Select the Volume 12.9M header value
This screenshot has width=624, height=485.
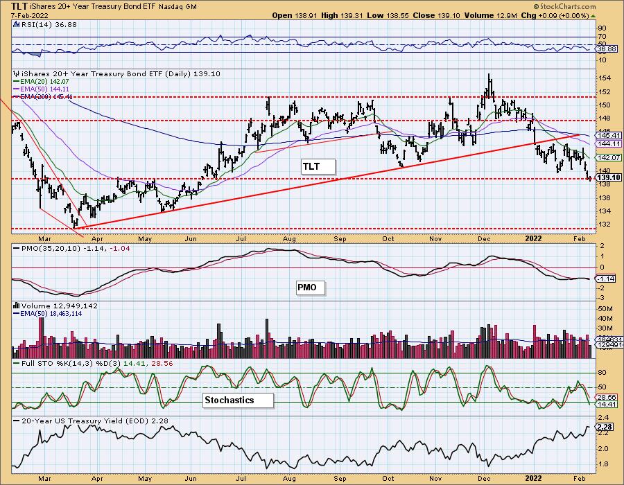point(491,15)
